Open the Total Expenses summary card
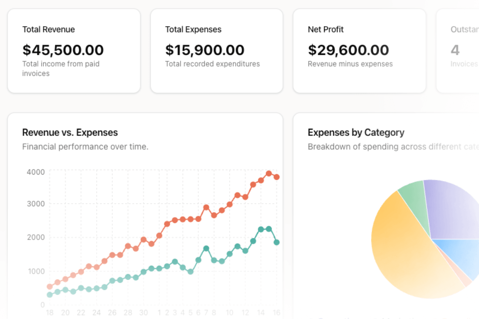This screenshot has height=319, width=479. pyautogui.click(x=217, y=51)
